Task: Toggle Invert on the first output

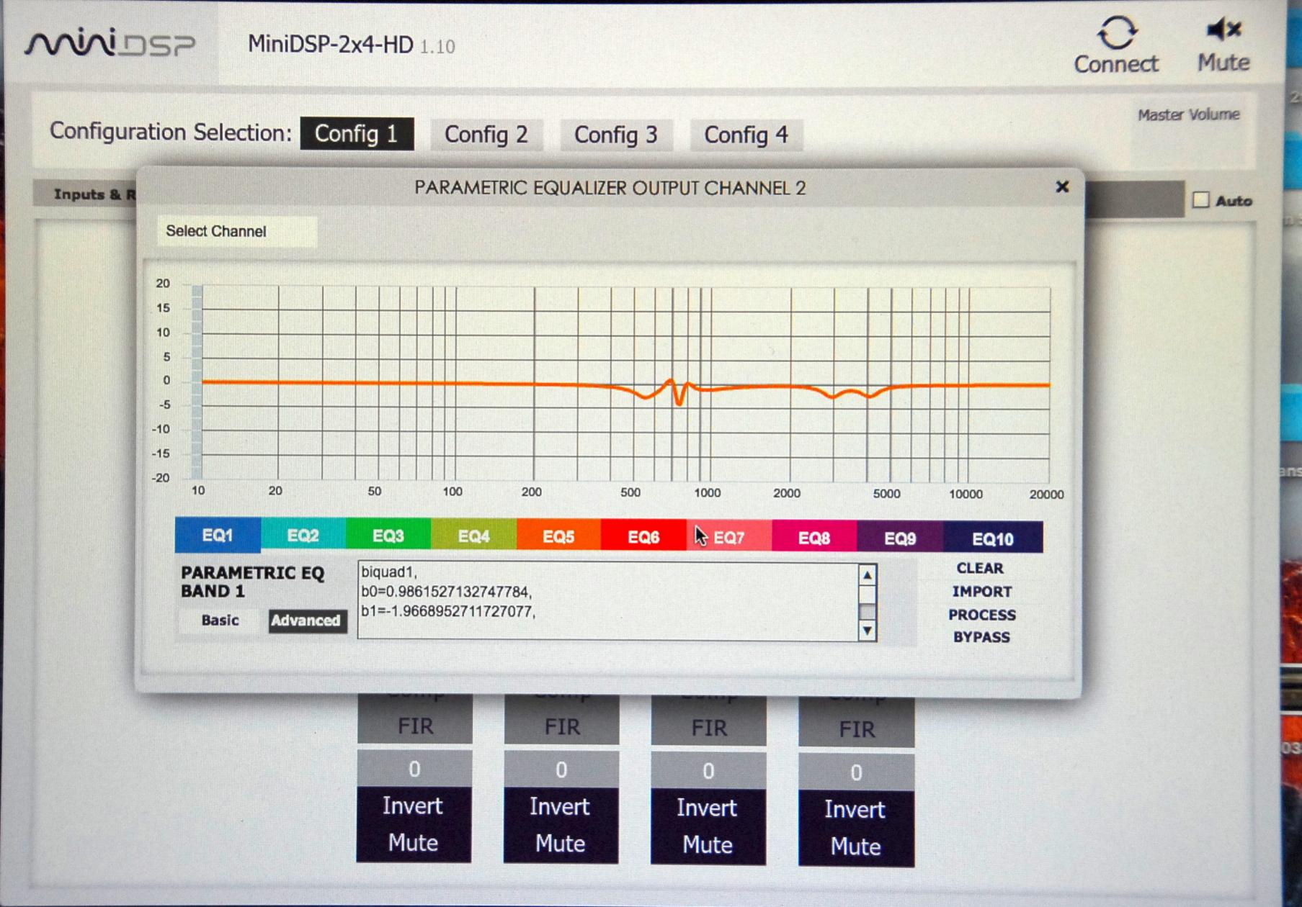Action: pos(413,806)
